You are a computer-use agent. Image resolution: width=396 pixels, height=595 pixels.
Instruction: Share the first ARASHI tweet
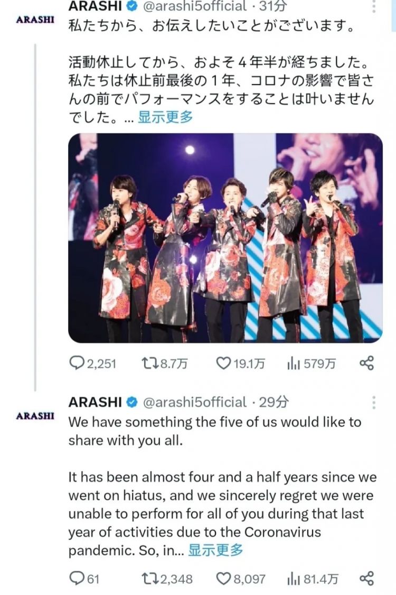[366, 363]
